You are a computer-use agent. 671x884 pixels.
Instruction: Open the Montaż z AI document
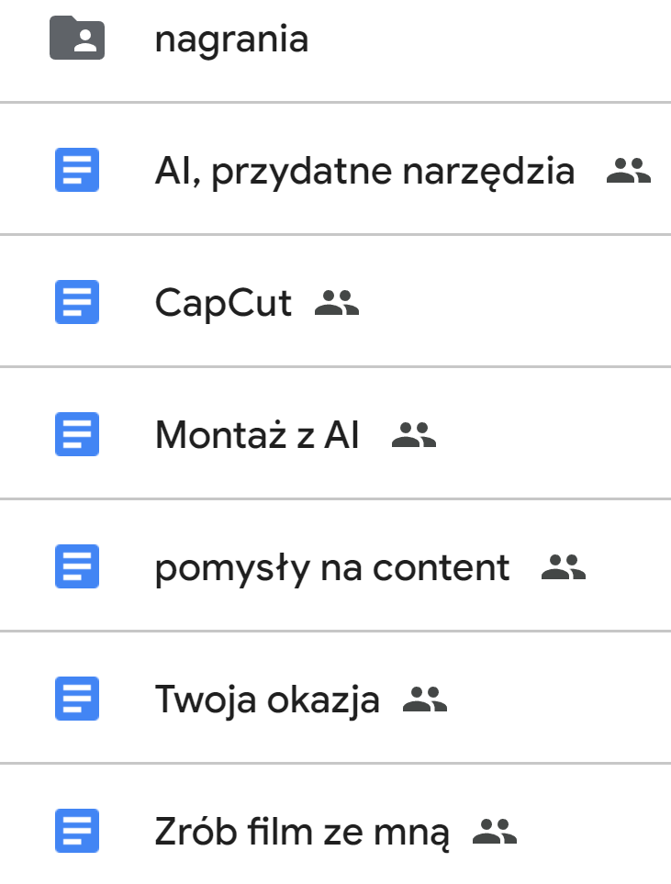257,435
